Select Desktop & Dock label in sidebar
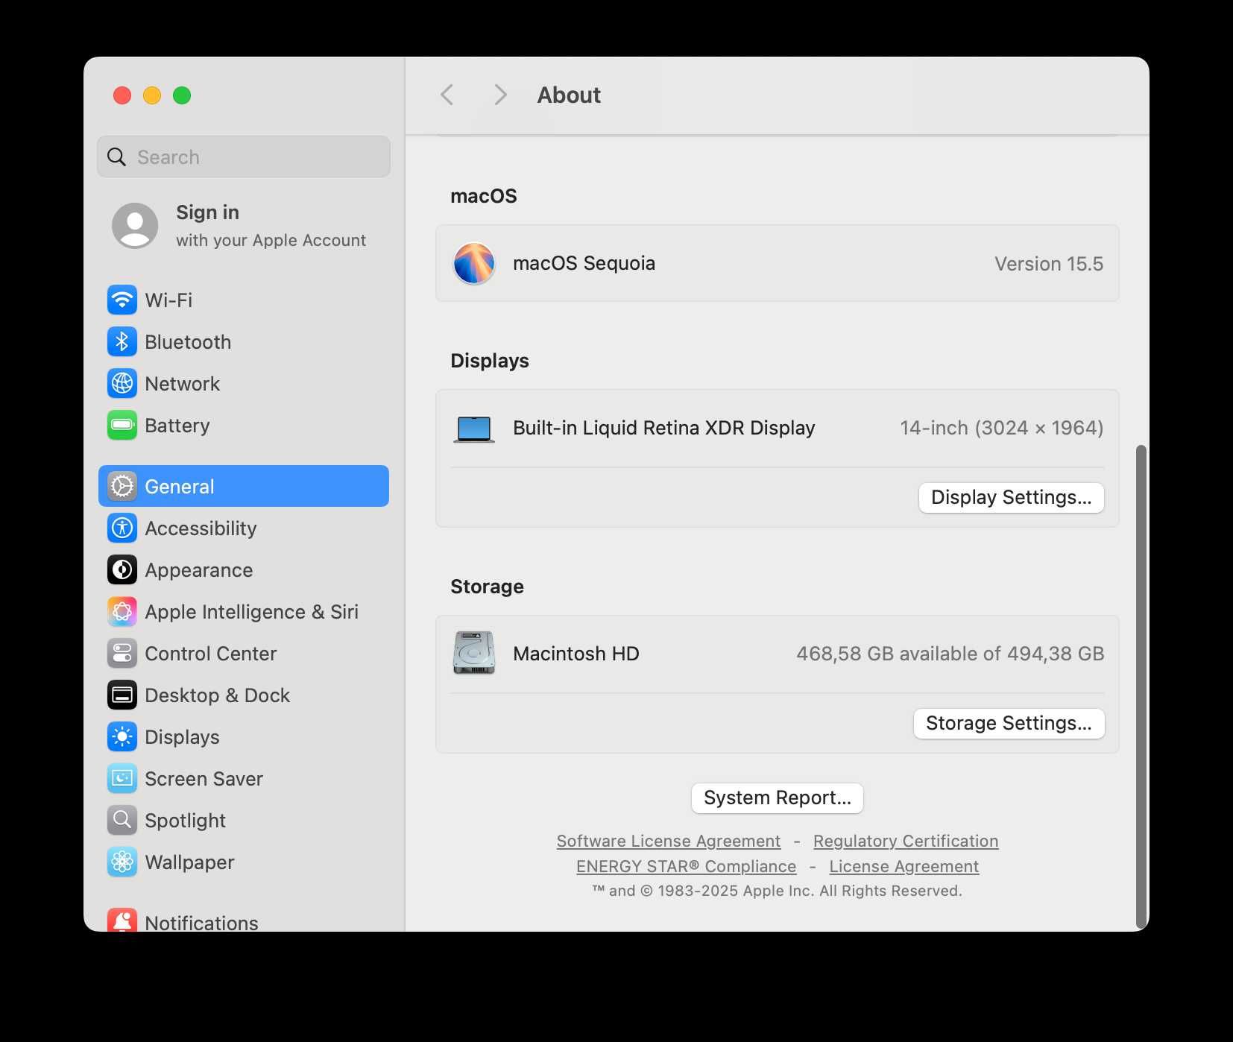 218,695
